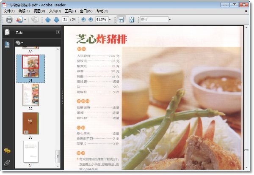
Task: Open the 帮助(H) menu
Action: [x=102, y=11]
